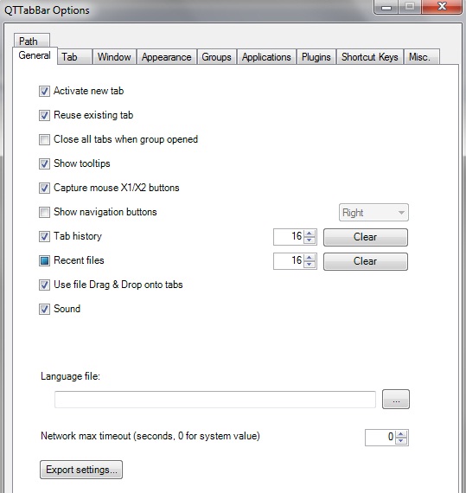466x493 pixels.
Task: Go to the Applications tab
Action: pyautogui.click(x=266, y=57)
